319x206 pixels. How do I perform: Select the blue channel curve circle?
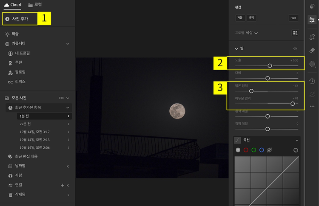262,150
